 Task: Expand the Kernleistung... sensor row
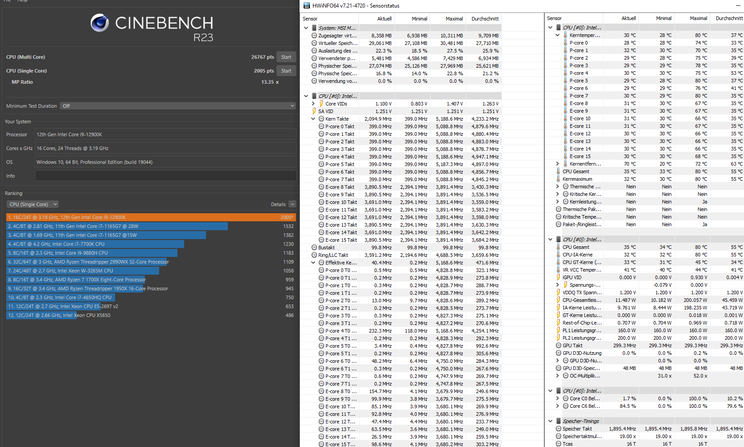click(557, 202)
